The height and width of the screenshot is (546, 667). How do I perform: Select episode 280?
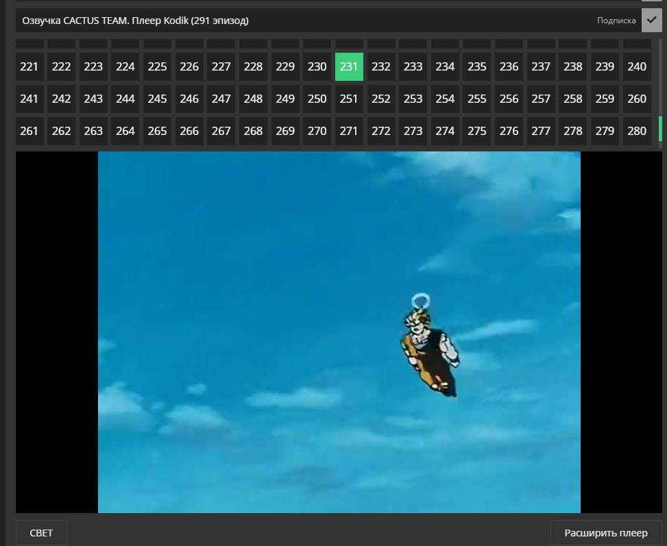[x=638, y=131]
